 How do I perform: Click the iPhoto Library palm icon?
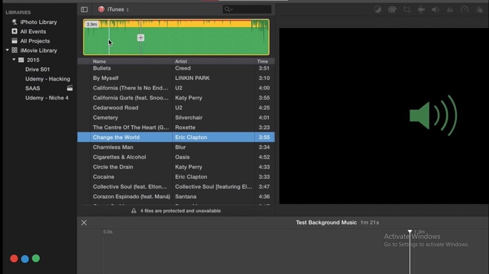tap(14, 22)
